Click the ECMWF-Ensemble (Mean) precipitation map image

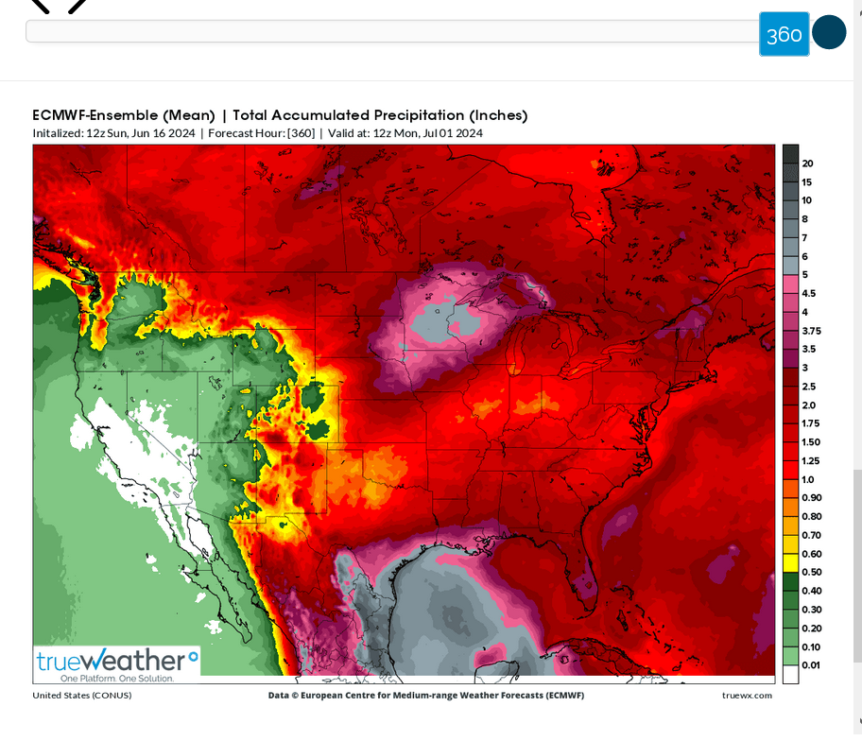point(405,415)
